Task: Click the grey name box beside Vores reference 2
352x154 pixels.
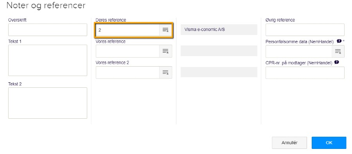Action: (x=219, y=72)
